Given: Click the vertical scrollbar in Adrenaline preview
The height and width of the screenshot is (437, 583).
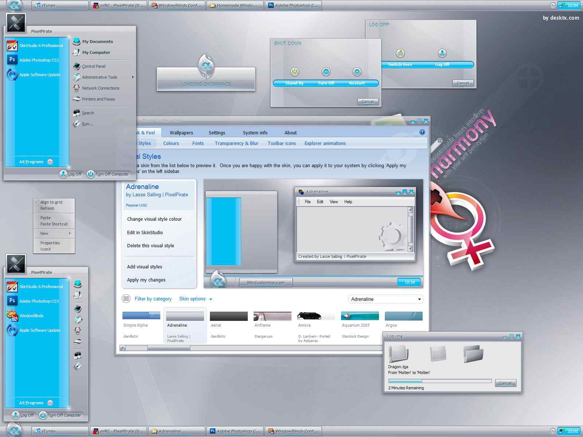Looking at the screenshot, I should point(411,229).
